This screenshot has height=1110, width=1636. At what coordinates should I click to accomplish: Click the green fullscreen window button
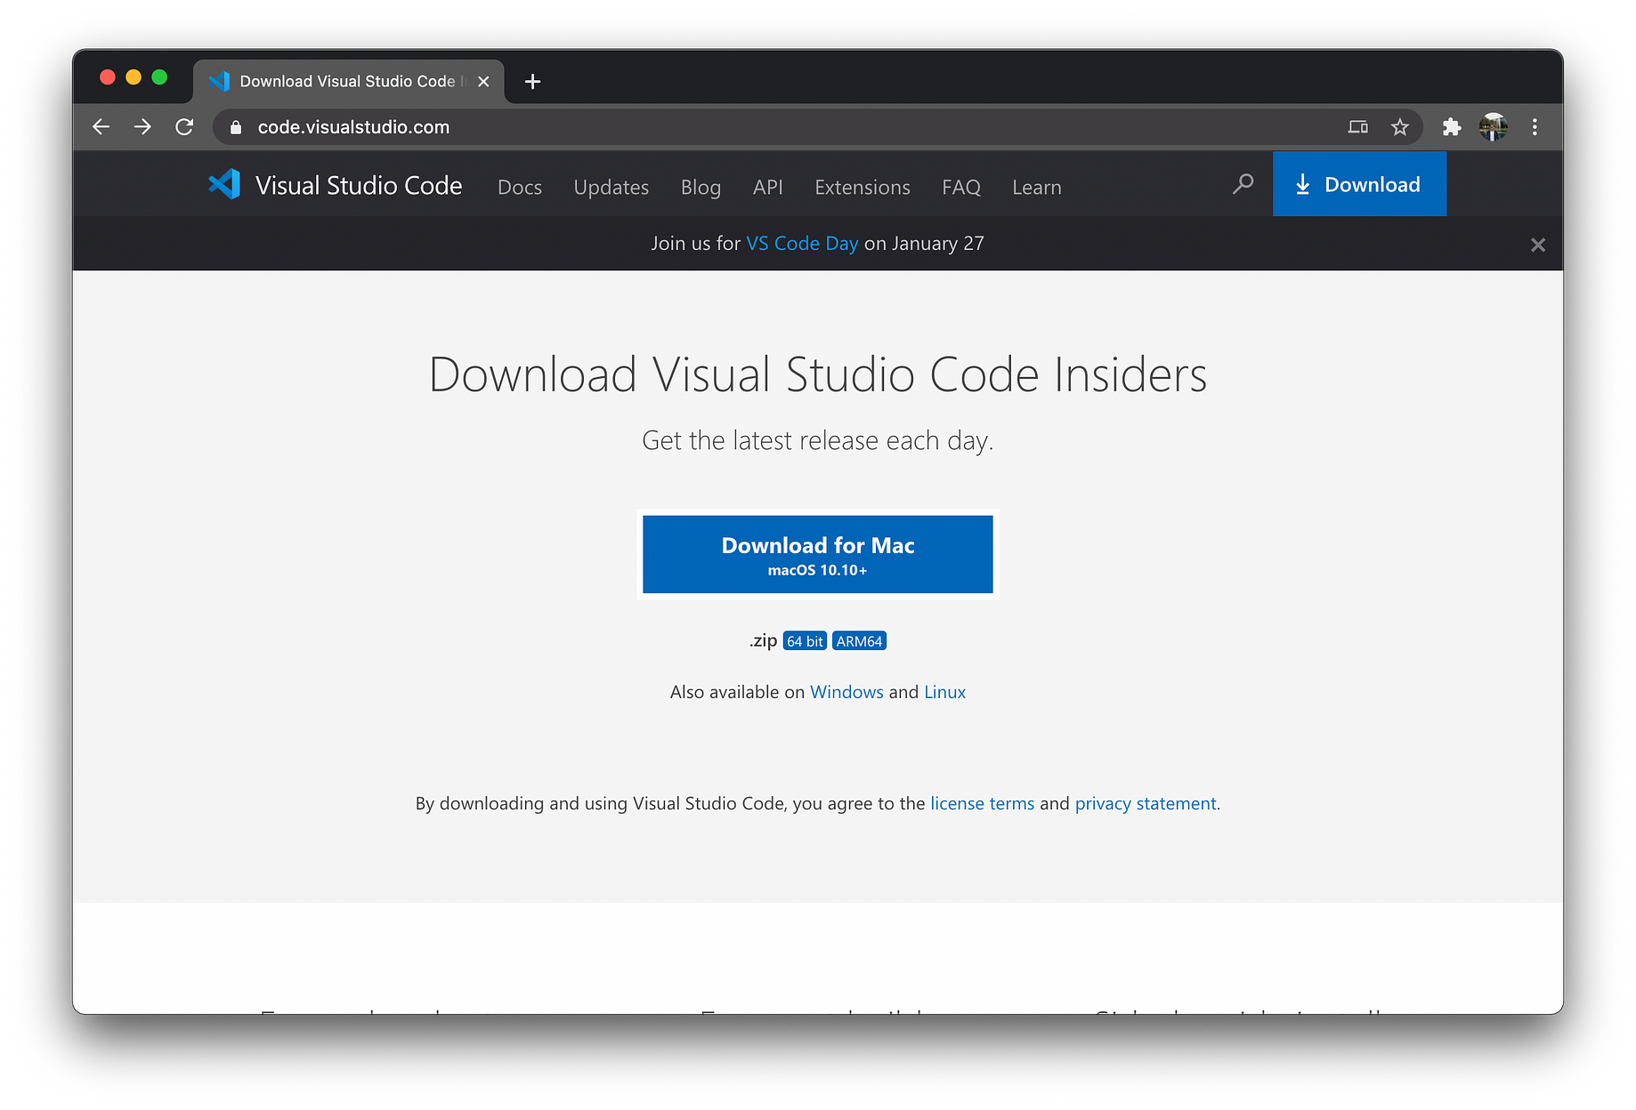coord(159,77)
